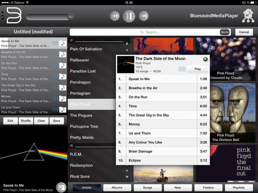Skip to previous track
258x193 pixels.
(x=115, y=16)
